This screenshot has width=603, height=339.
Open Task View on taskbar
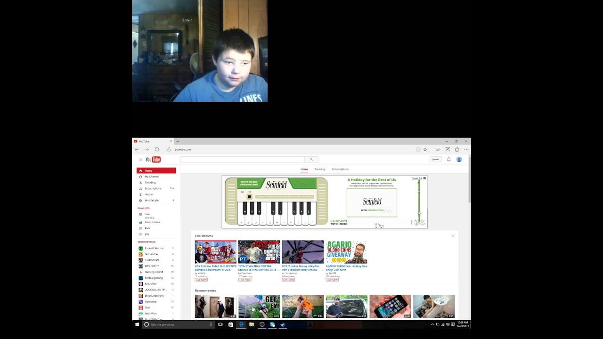click(220, 324)
